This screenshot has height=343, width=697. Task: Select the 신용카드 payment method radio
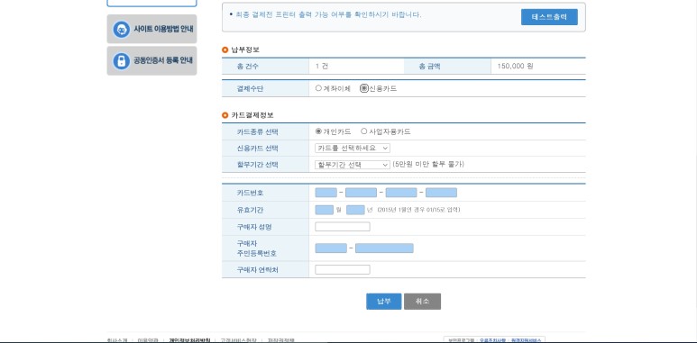click(364, 88)
